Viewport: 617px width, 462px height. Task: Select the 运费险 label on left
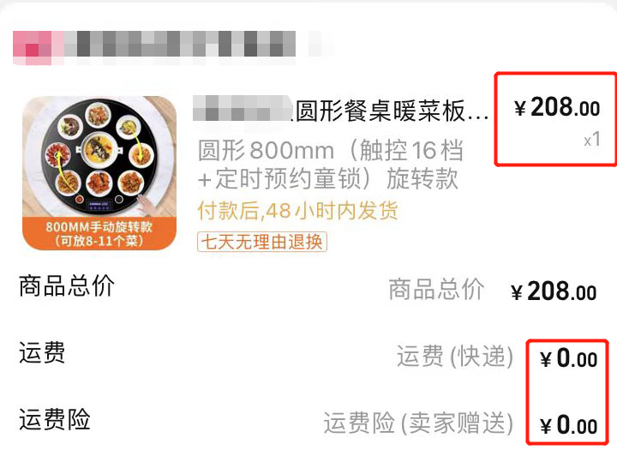pyautogui.click(x=55, y=419)
